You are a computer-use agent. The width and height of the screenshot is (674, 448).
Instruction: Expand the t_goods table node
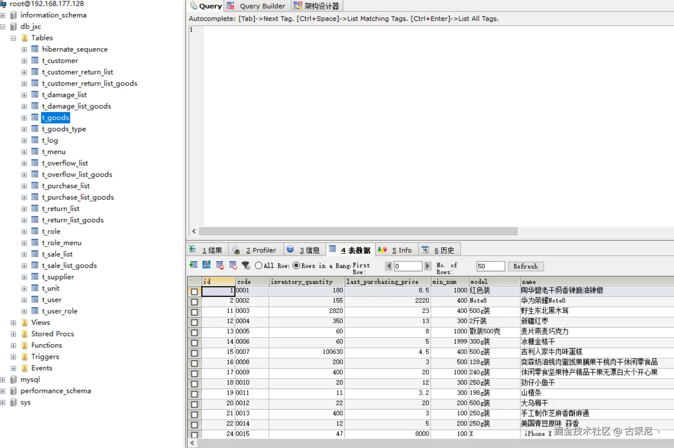[x=24, y=118]
